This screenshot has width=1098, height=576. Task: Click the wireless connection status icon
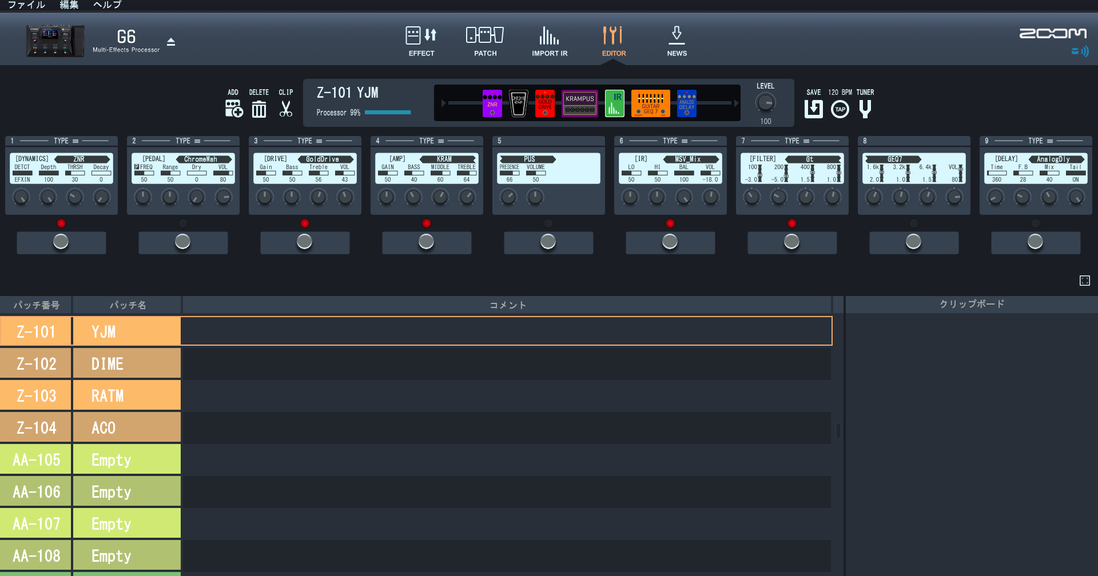click(x=1080, y=51)
